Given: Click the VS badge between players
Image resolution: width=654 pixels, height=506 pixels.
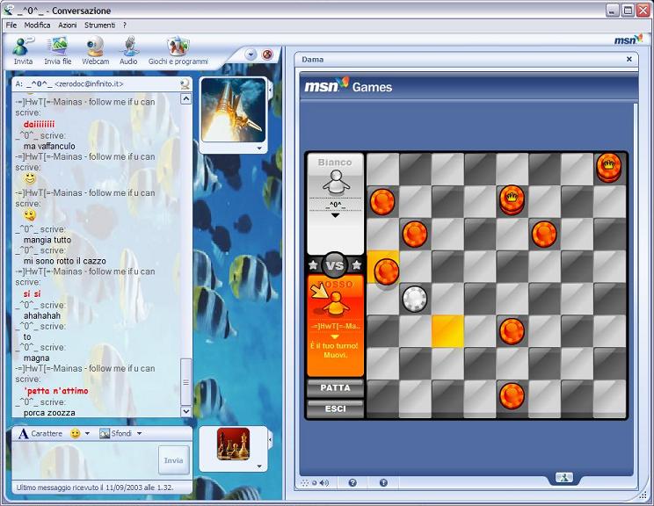Looking at the screenshot, I should [x=335, y=265].
